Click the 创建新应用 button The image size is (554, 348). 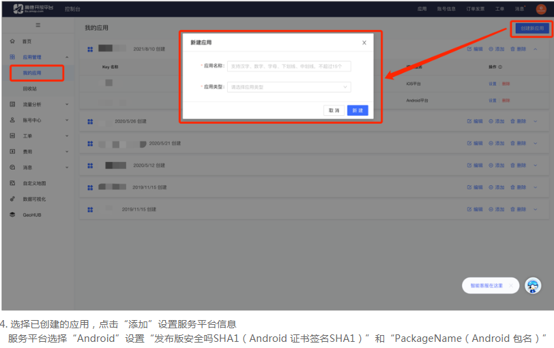(532, 28)
